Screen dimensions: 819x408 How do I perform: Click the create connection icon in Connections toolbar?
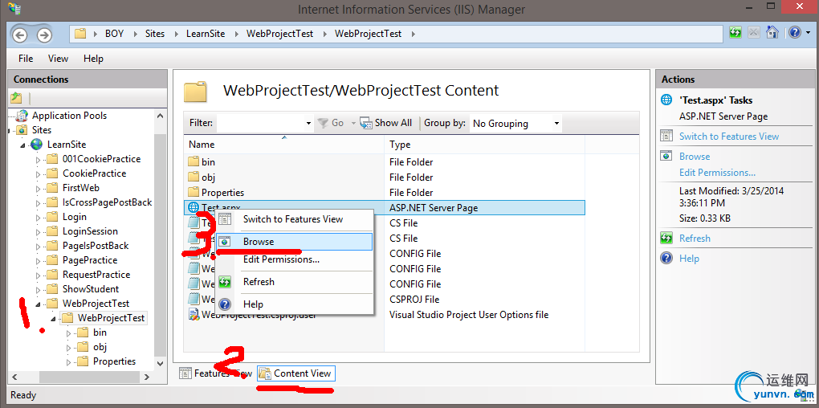click(17, 98)
